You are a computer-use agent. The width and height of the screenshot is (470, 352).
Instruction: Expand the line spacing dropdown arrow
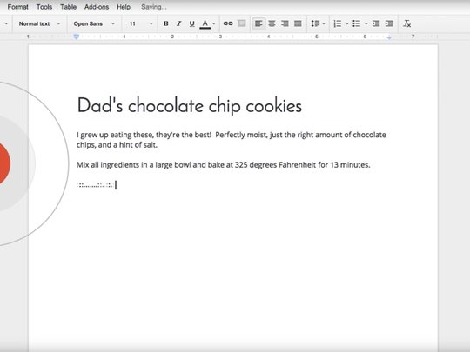tap(324, 23)
